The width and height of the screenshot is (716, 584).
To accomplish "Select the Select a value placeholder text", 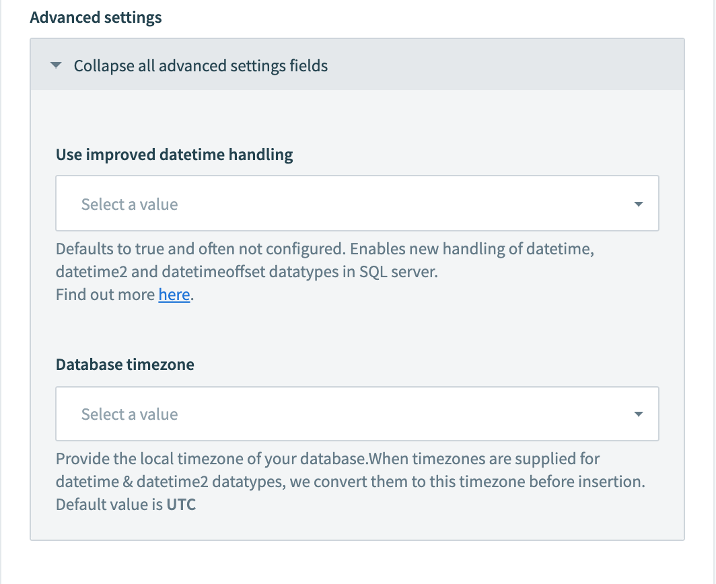I will (129, 203).
